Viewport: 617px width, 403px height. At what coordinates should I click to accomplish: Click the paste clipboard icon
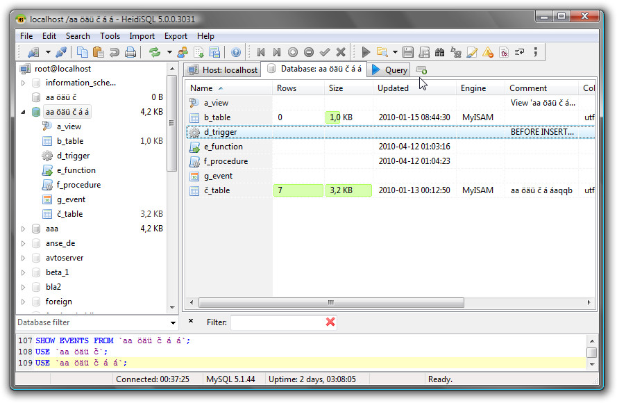(99, 52)
